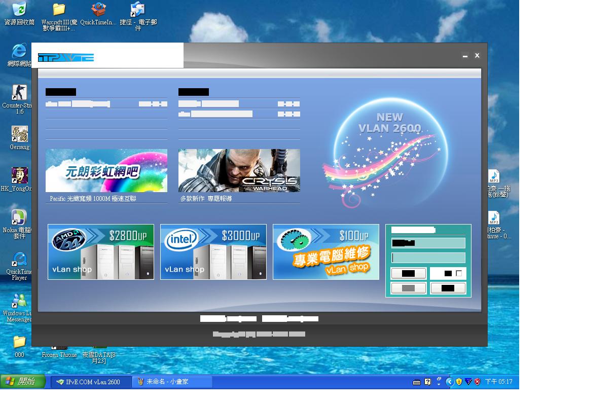The image size is (616, 406).
Task: Click the Windows 開始 Start button
Action: (23, 381)
